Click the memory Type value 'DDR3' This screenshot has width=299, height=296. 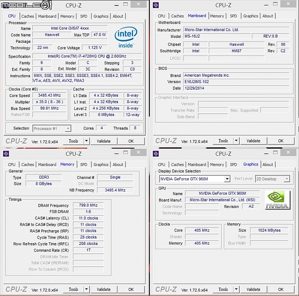[x=44, y=177]
